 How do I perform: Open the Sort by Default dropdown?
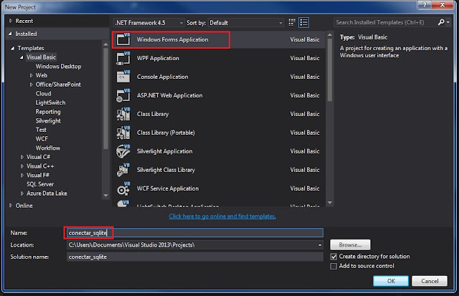(x=245, y=23)
